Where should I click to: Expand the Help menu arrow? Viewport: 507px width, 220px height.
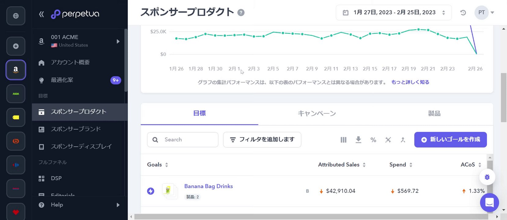pyautogui.click(x=118, y=205)
